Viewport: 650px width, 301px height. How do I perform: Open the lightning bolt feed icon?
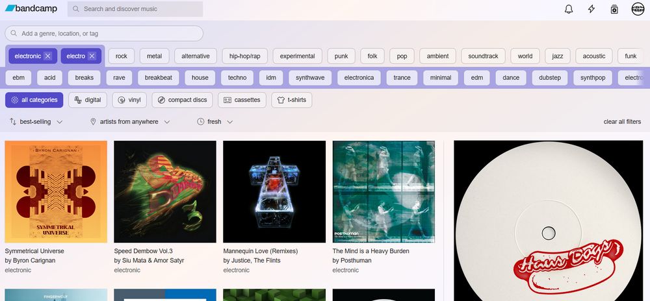591,9
